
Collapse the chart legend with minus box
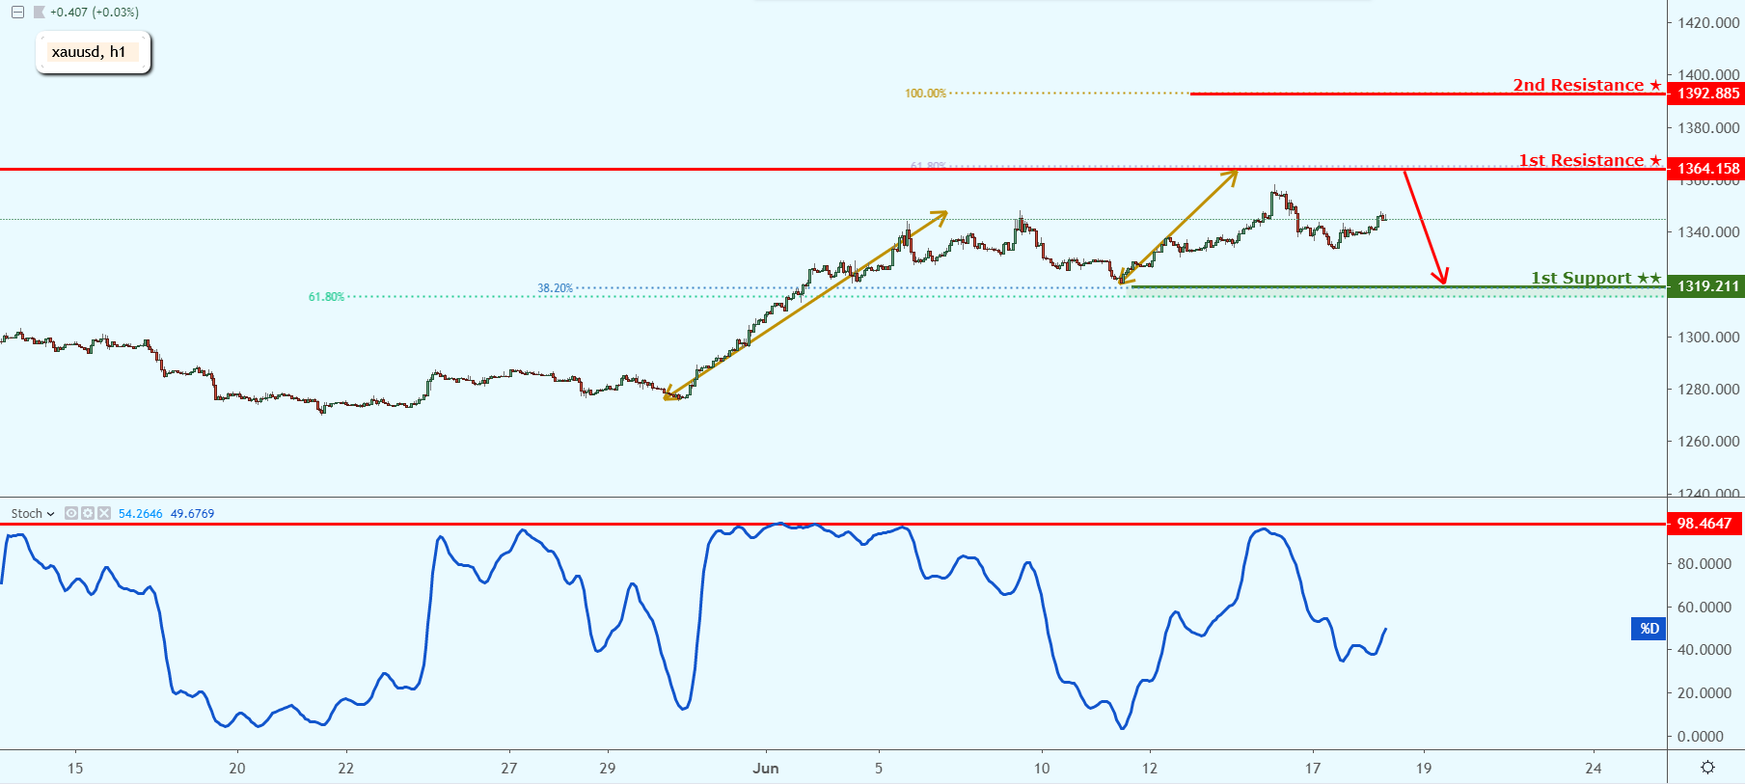coord(17,13)
